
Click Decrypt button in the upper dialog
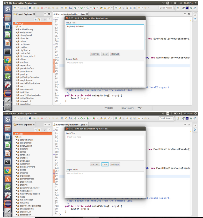pyautogui.click(x=115, y=54)
